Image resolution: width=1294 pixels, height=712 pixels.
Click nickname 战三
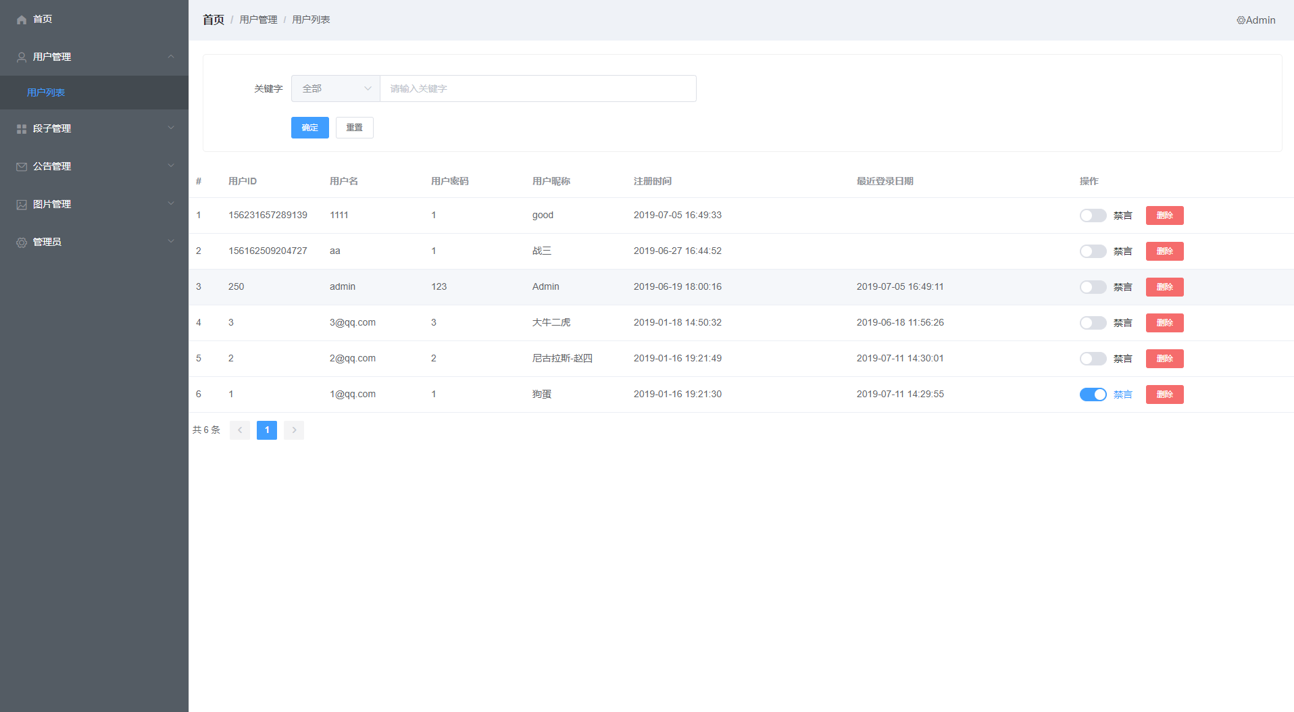pyautogui.click(x=542, y=251)
